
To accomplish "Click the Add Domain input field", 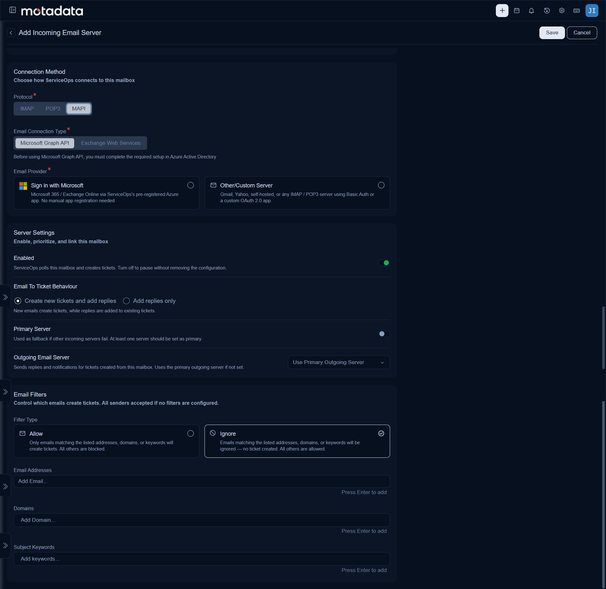I will pos(202,520).
